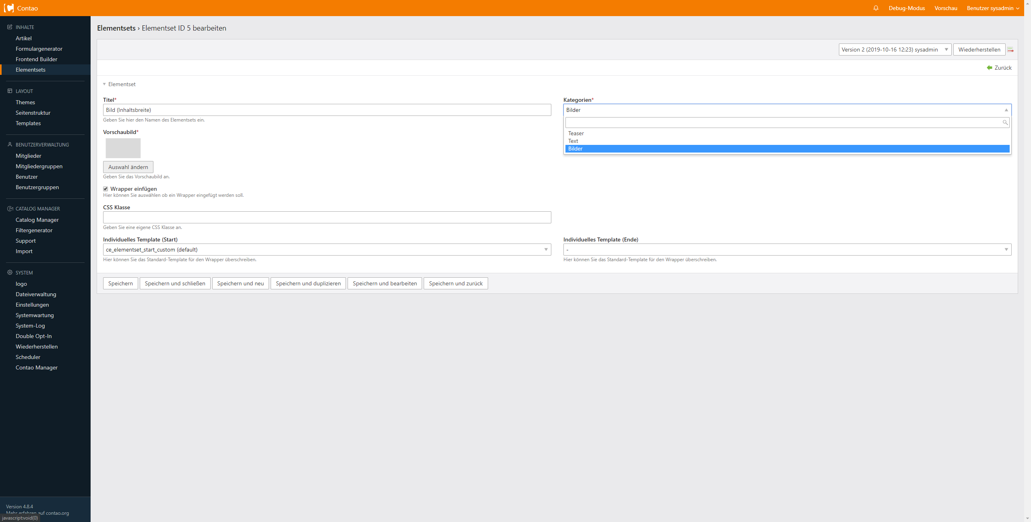Open the notifications bell icon
Screen dimensions: 1031x522
pos(876,8)
